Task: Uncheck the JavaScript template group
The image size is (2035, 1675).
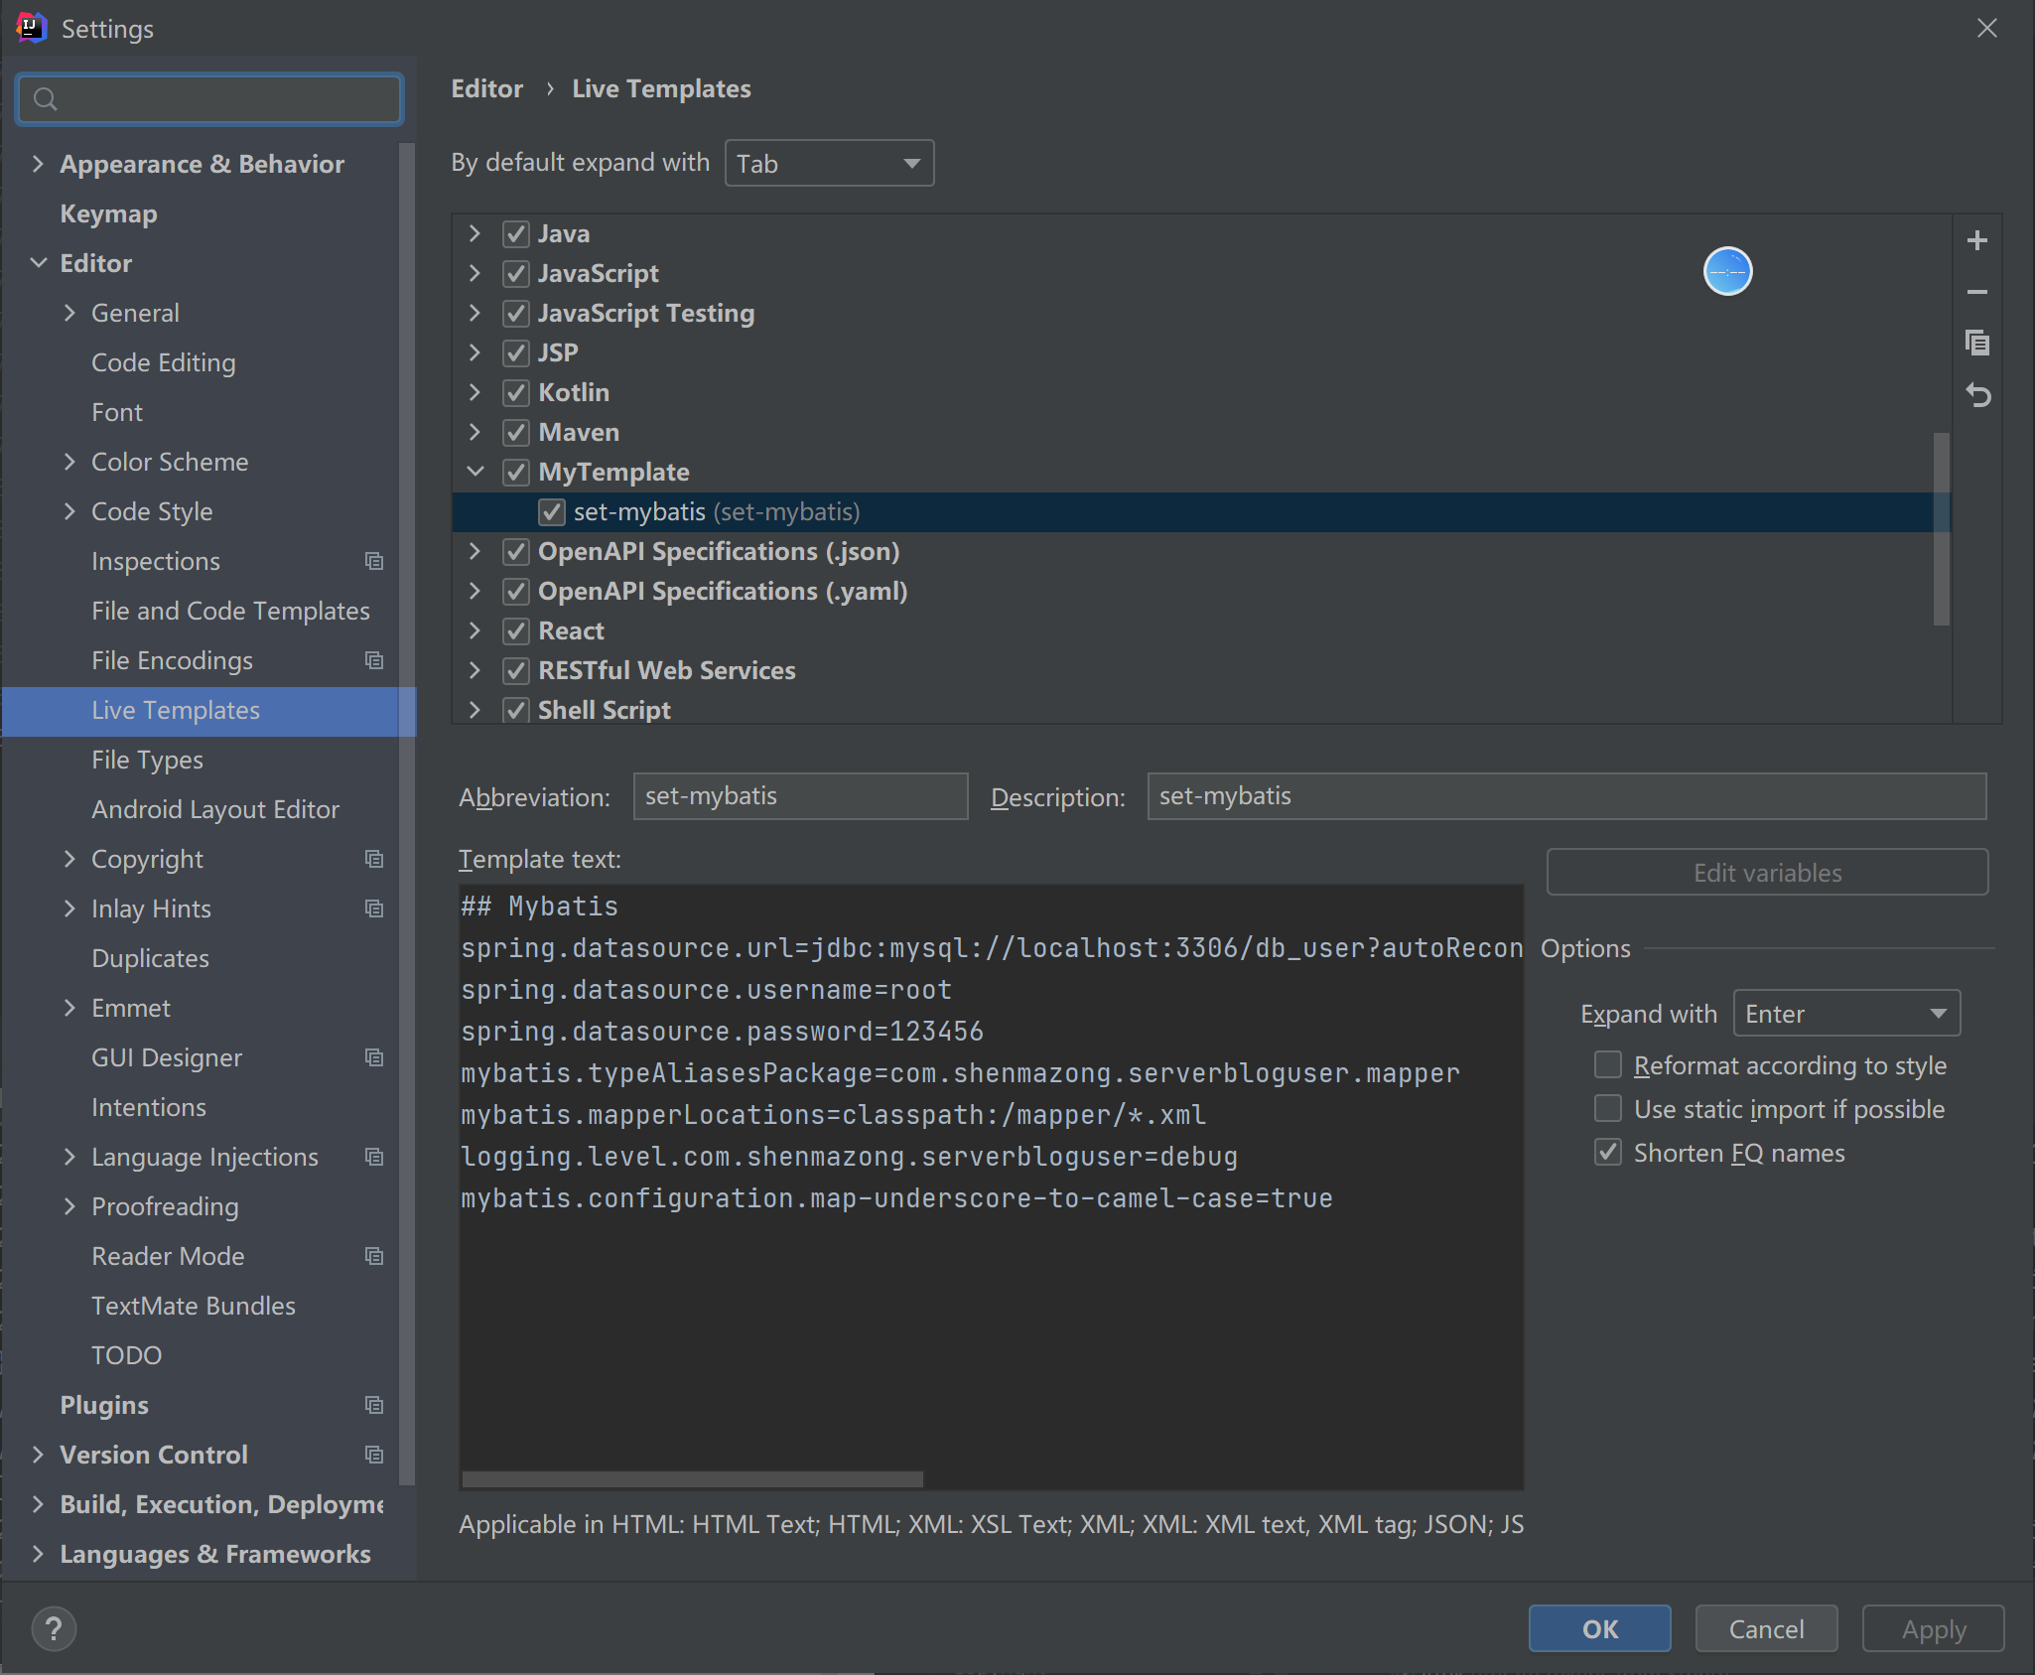Action: click(515, 273)
